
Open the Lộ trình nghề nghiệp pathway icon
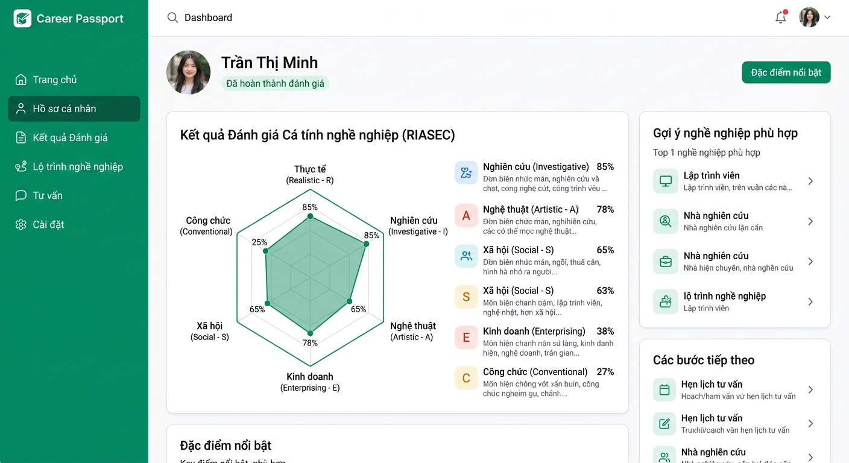(x=21, y=166)
